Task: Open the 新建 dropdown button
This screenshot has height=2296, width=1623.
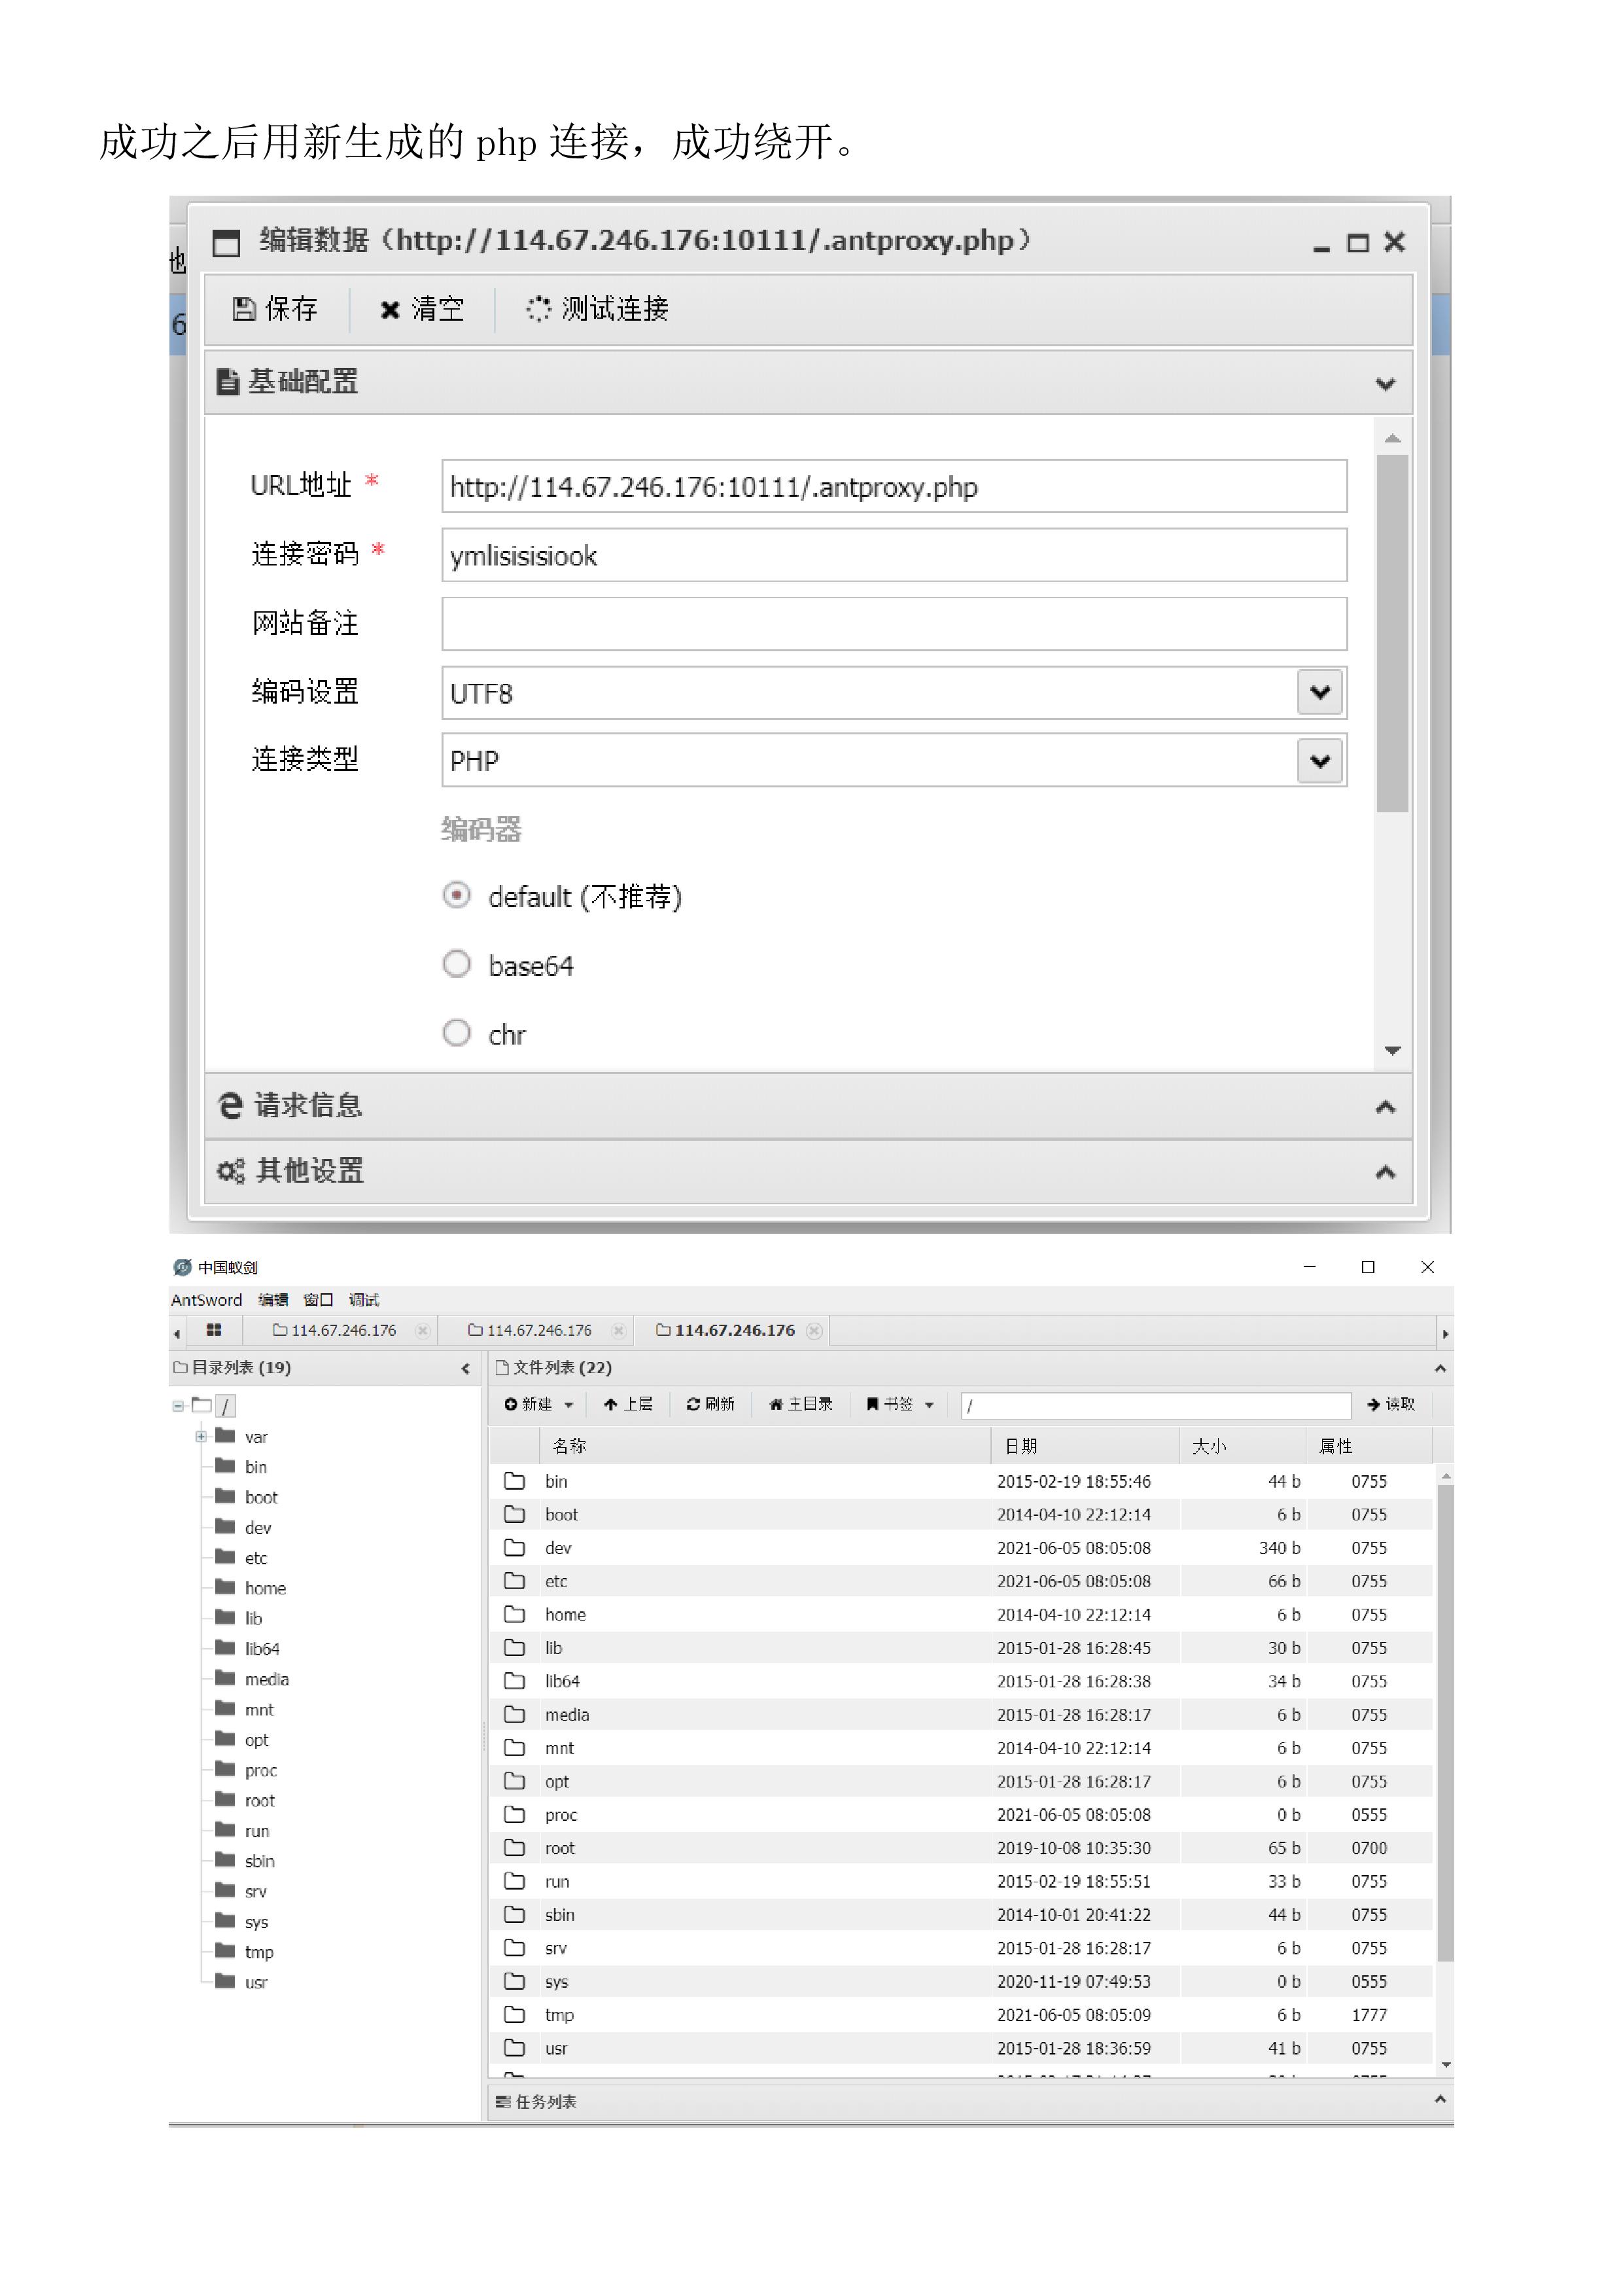Action: (x=540, y=1404)
